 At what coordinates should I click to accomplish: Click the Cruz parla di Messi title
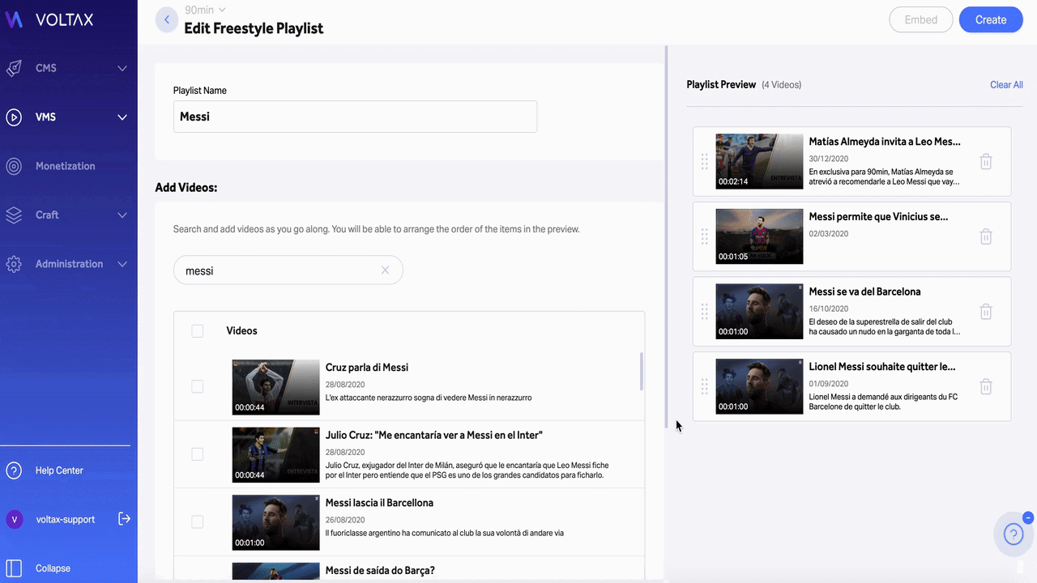(x=367, y=368)
